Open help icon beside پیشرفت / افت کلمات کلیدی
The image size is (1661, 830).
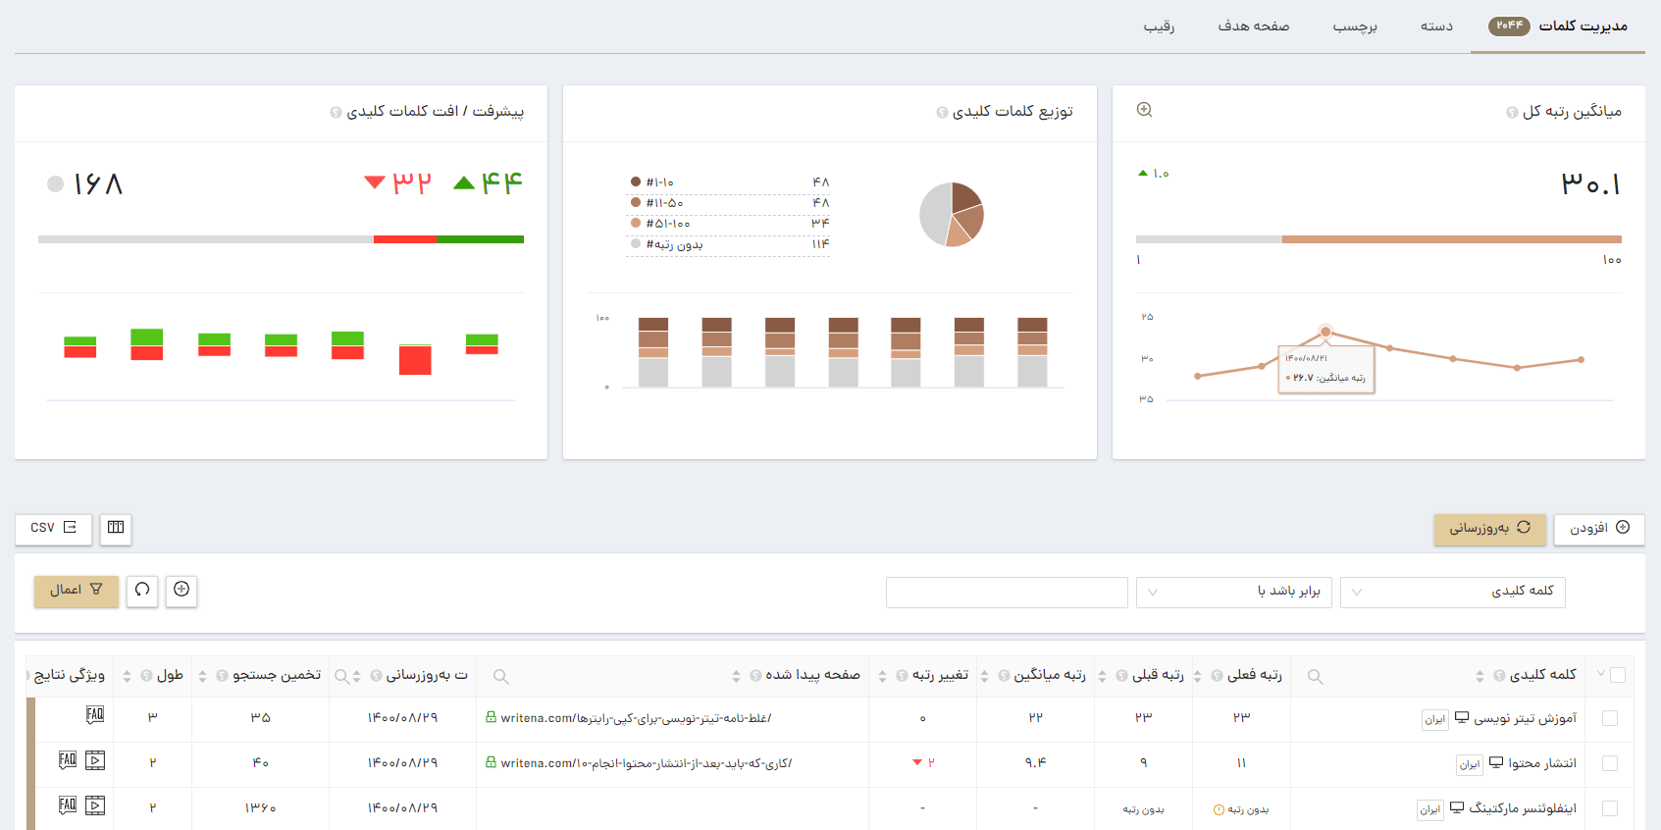[x=336, y=113]
